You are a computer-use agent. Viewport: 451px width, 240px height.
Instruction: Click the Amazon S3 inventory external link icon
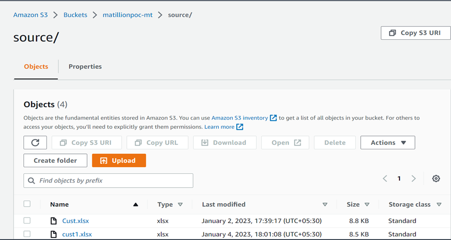point(273,118)
